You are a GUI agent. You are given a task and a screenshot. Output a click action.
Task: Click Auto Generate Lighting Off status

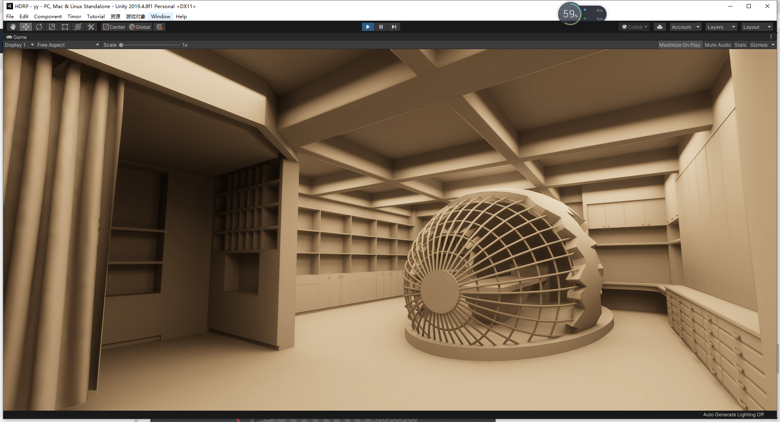(x=733, y=414)
